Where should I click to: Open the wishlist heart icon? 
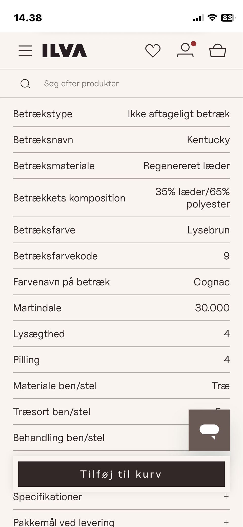click(x=153, y=51)
